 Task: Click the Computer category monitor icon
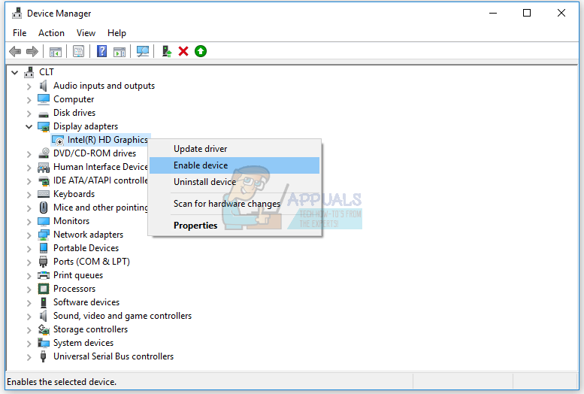(44, 99)
